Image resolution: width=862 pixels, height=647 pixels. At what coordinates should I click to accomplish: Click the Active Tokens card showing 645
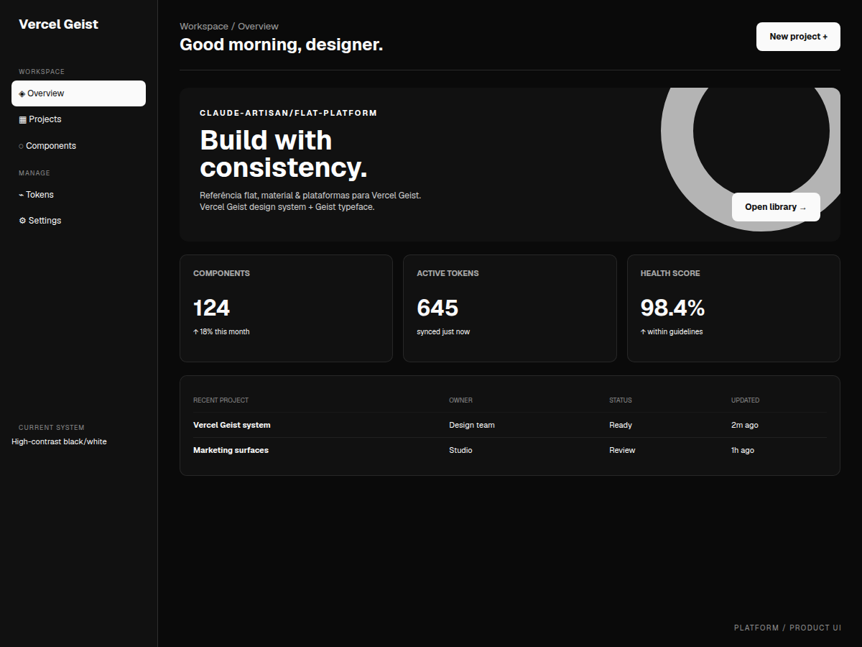click(x=510, y=308)
